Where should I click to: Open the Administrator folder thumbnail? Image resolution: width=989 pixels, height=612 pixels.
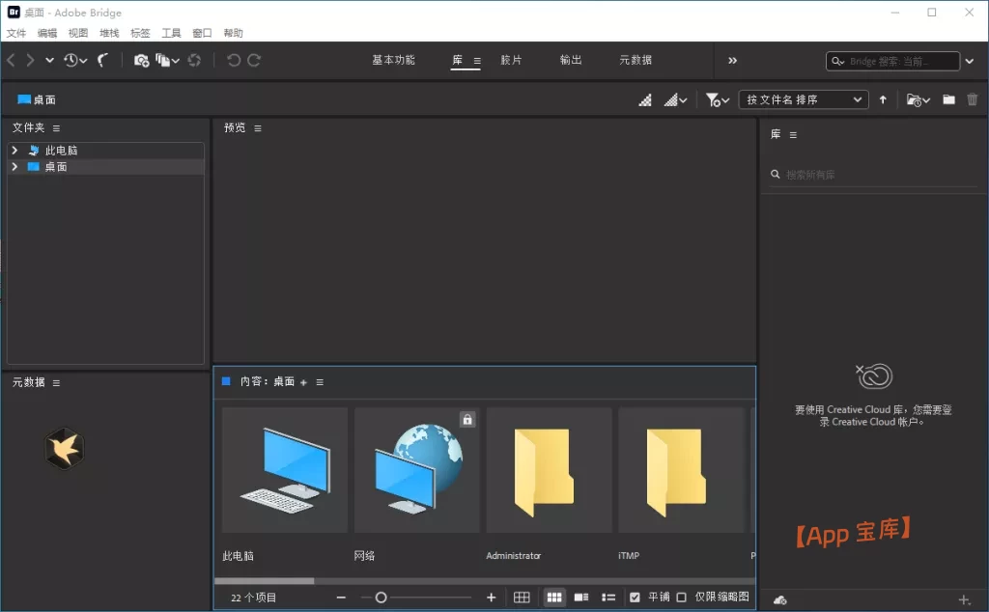tap(549, 470)
